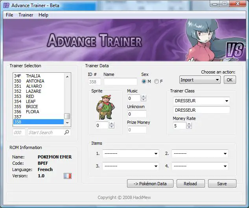This screenshot has width=249, height=208.
Task: Expand the Items slot 3 dropdown
Action: [131, 166]
